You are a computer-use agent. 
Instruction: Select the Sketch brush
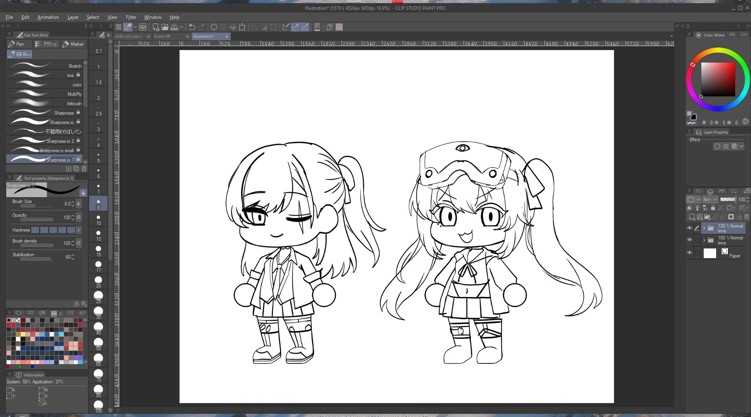[x=44, y=66]
